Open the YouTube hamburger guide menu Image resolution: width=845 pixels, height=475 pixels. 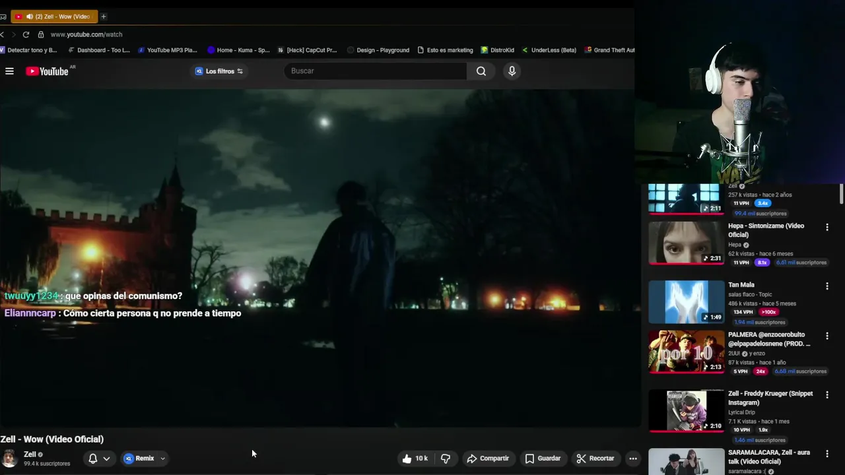click(x=9, y=71)
